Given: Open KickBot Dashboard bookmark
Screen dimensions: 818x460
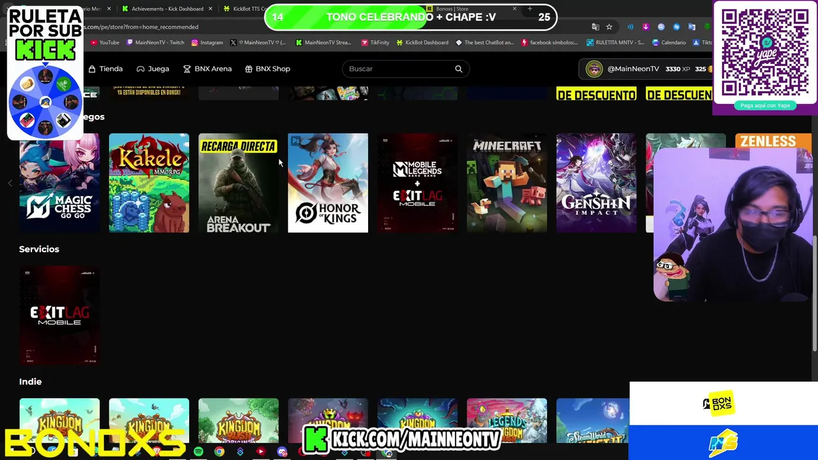Looking at the screenshot, I should pos(422,43).
